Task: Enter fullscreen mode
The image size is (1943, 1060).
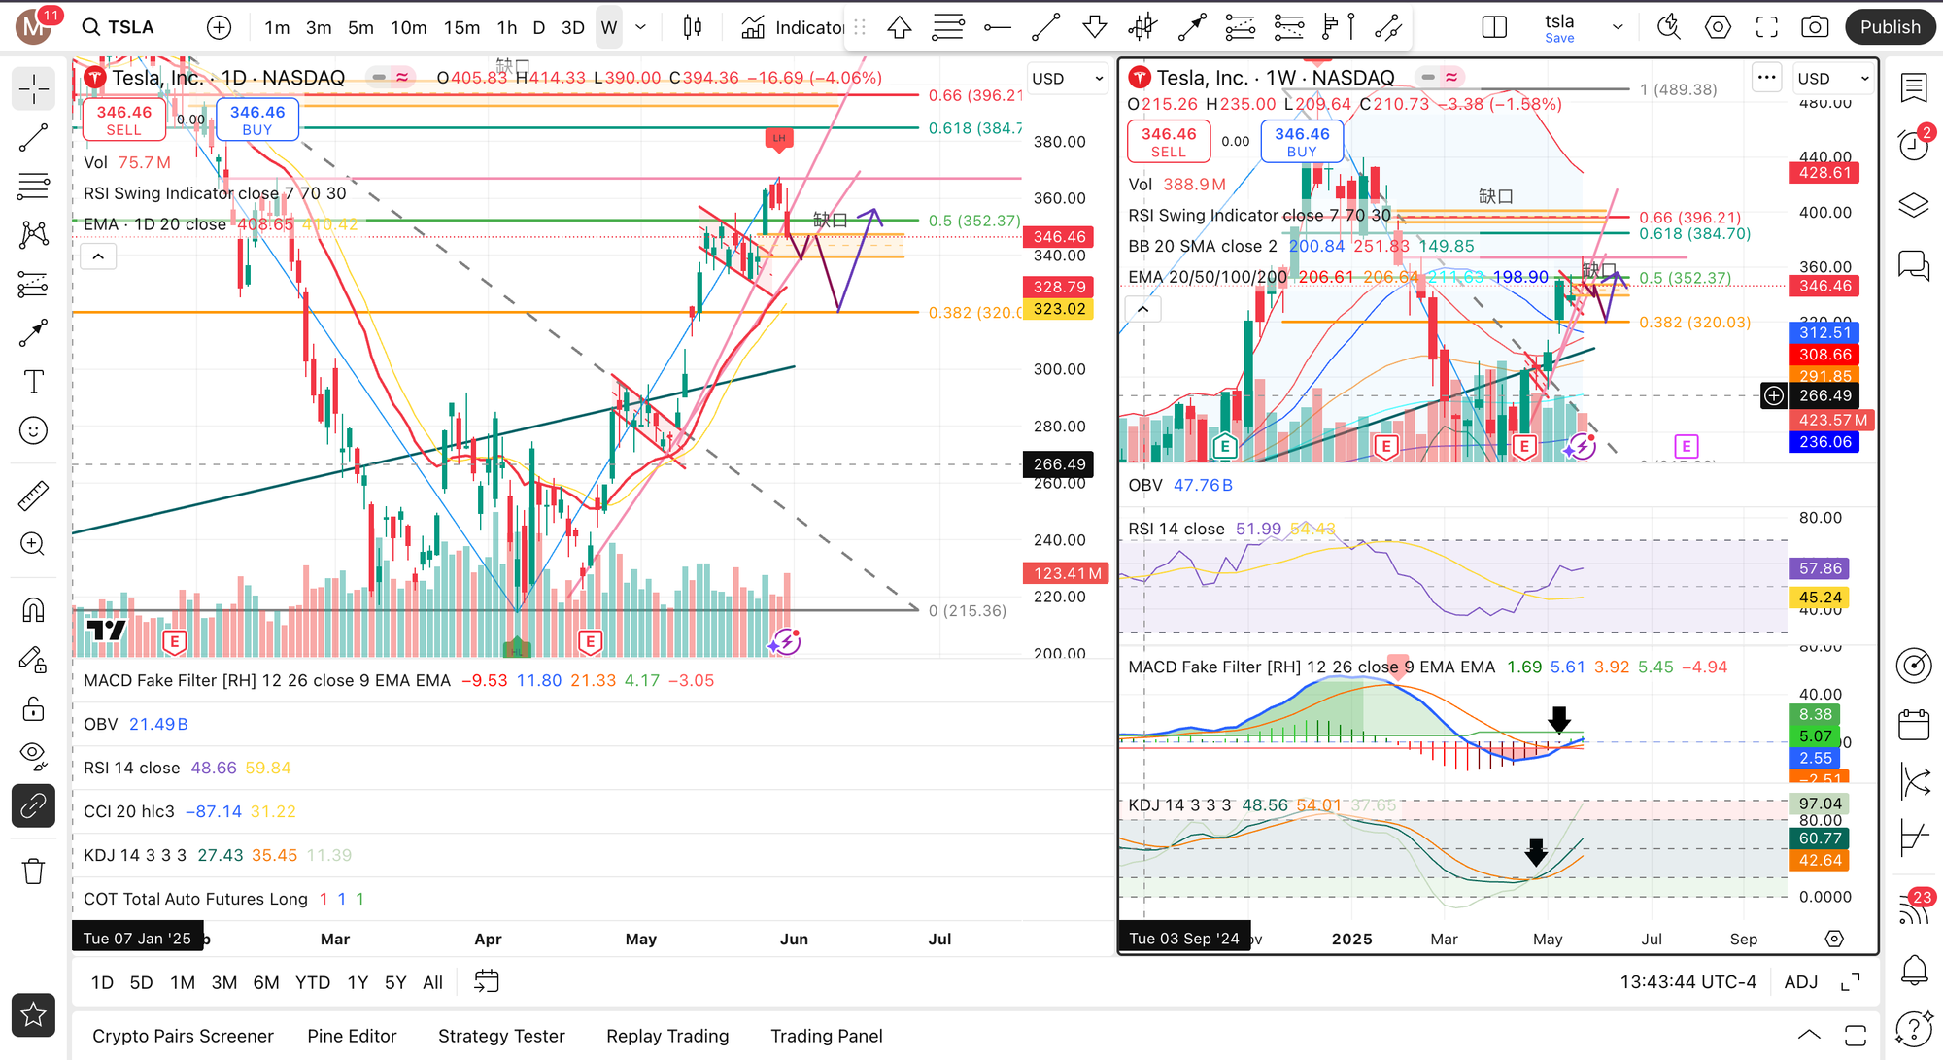Action: [1766, 27]
